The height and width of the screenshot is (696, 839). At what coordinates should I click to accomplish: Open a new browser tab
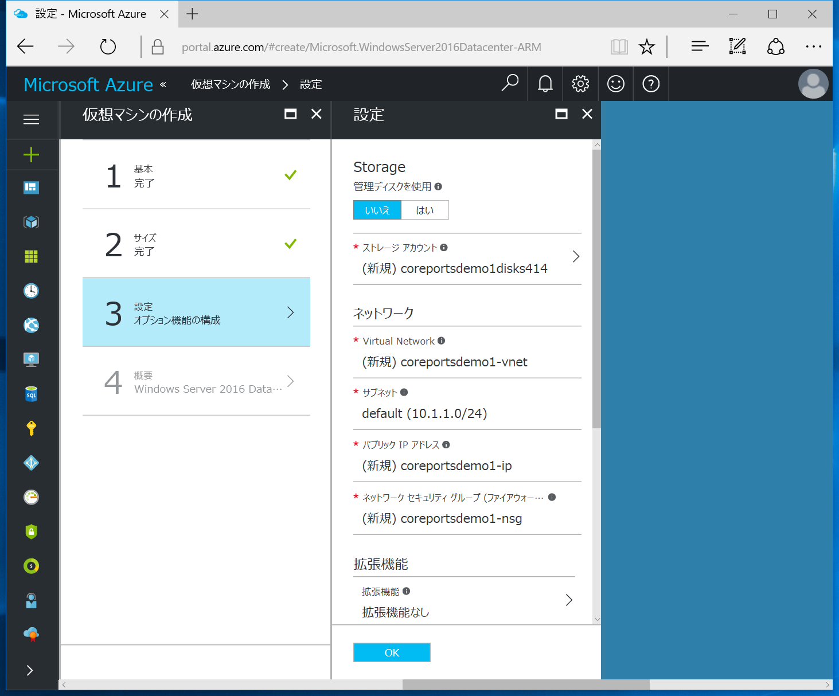[x=192, y=14]
